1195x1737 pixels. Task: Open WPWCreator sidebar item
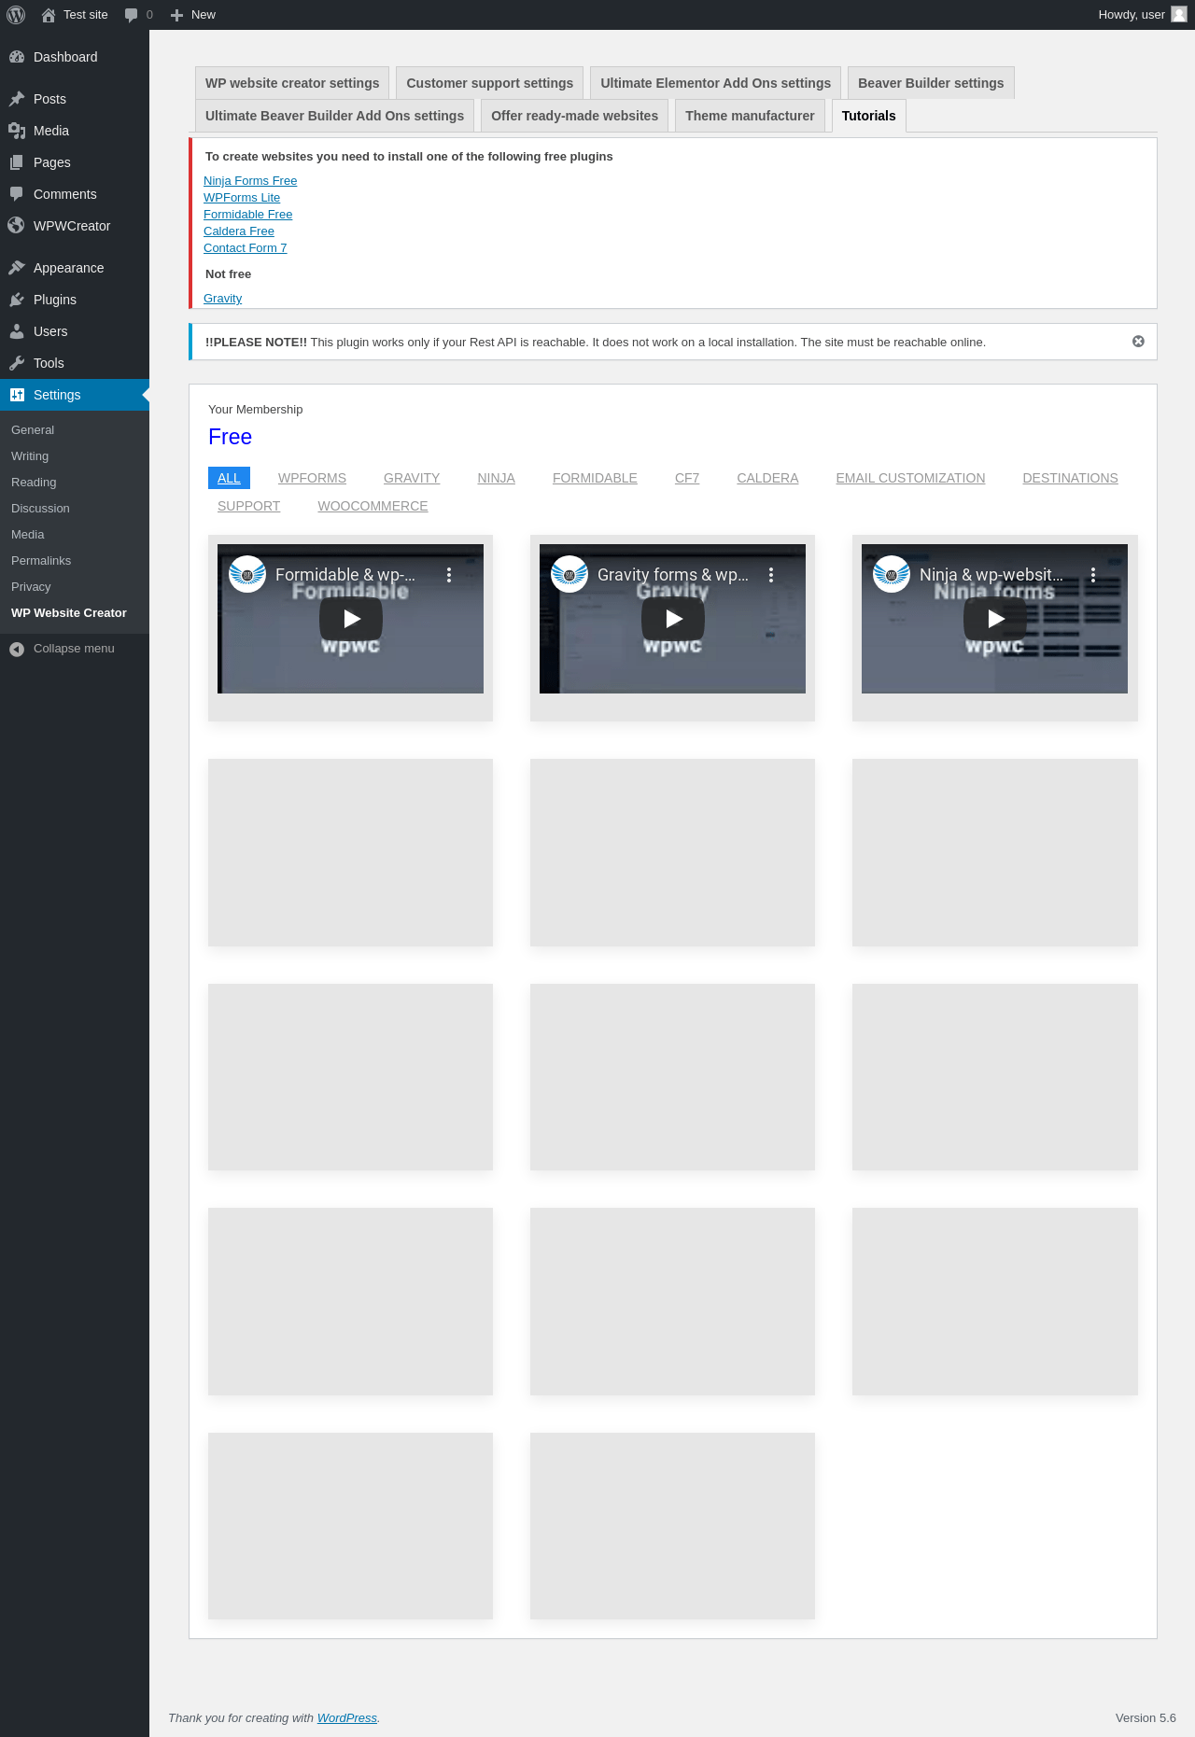point(71,226)
